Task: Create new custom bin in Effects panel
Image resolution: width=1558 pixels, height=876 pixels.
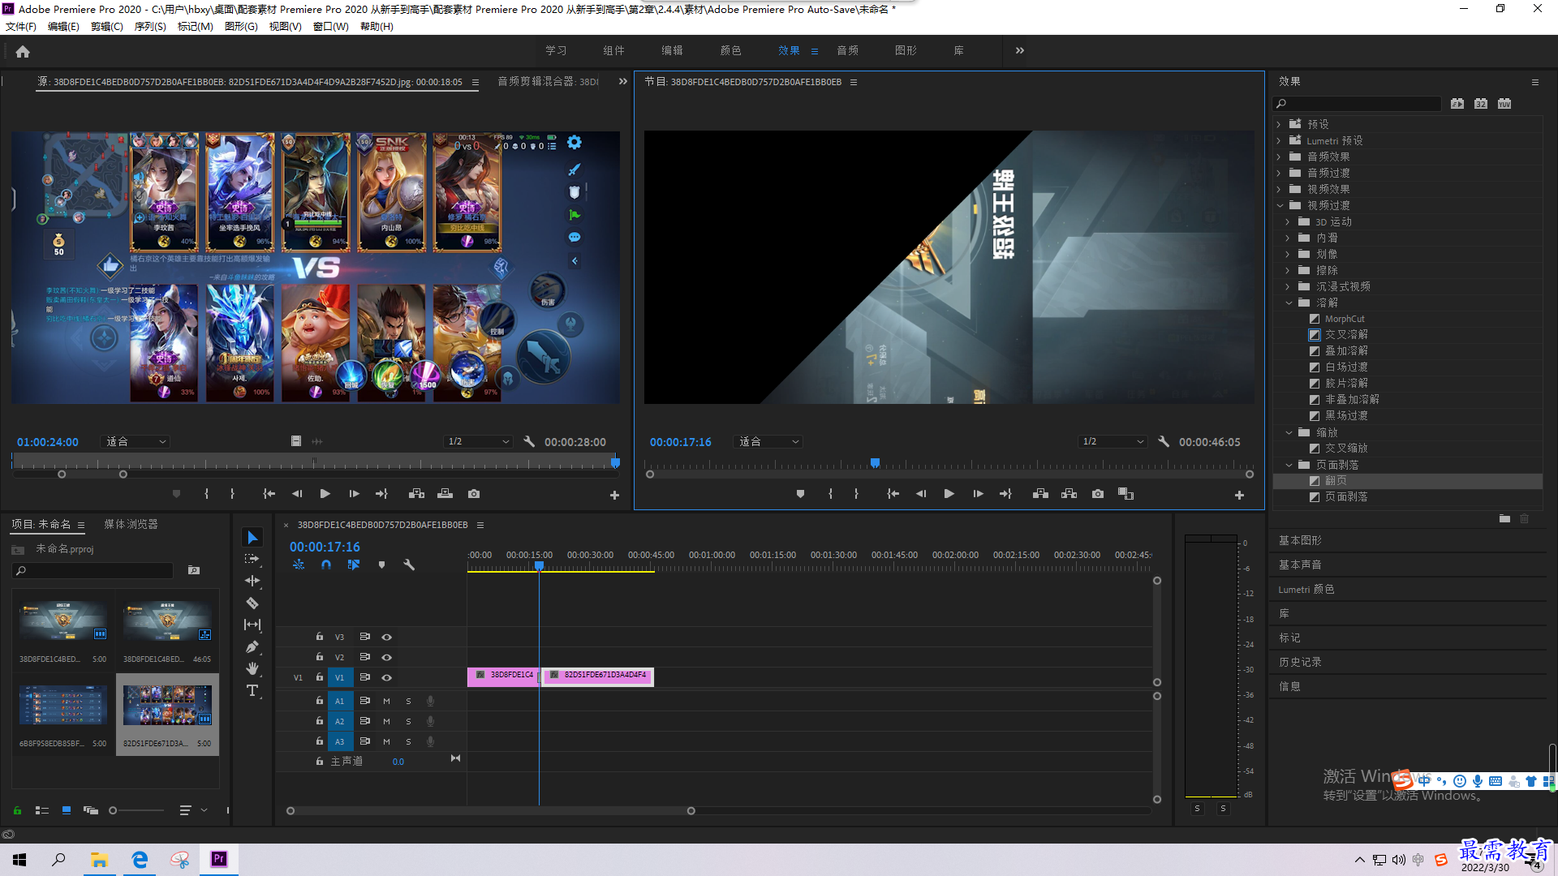Action: (1504, 518)
